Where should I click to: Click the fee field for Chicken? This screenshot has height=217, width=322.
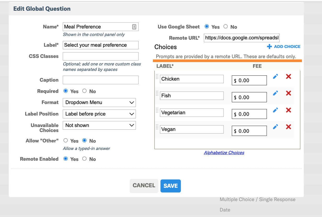(x=249, y=80)
